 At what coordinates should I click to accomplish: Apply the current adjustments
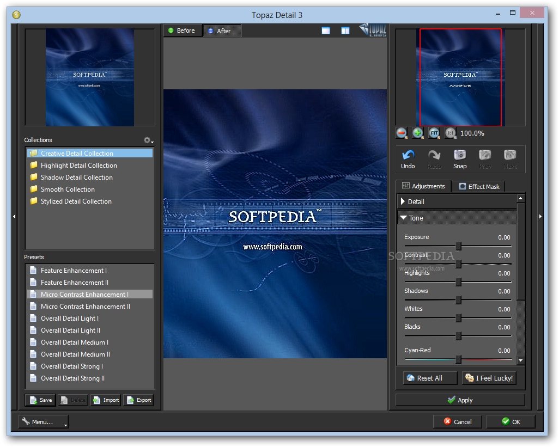tap(460, 400)
